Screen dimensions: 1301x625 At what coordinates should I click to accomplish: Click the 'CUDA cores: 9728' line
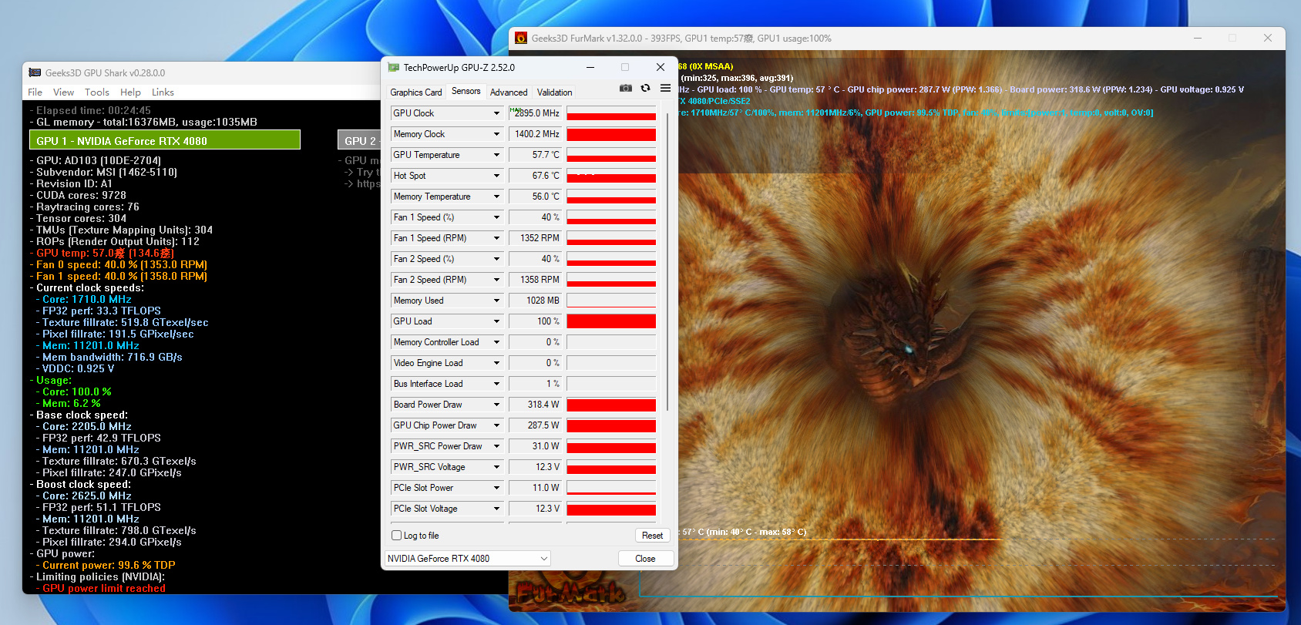78,196
